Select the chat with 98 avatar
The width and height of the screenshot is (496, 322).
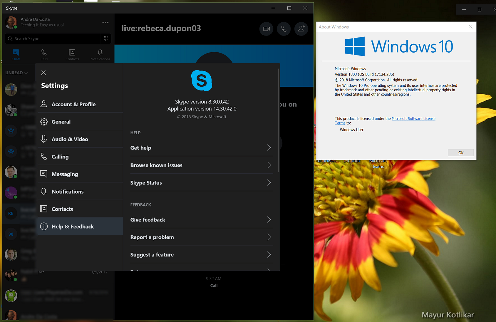11,234
